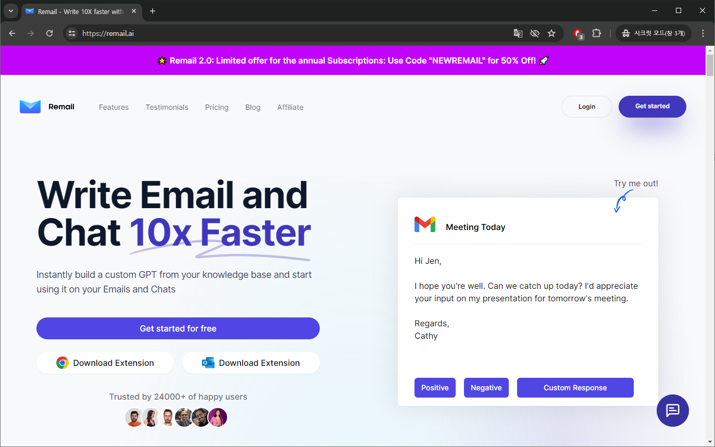Click Get started for free
This screenshot has height=447, width=715.
pos(178,328)
